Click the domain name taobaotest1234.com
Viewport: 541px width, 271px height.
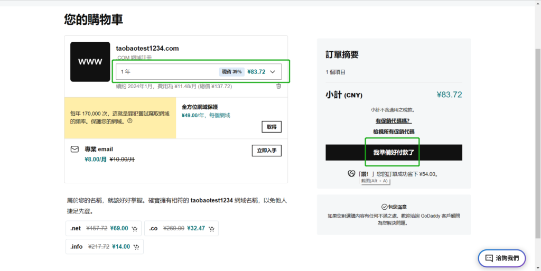click(x=147, y=49)
